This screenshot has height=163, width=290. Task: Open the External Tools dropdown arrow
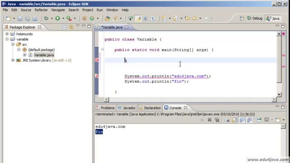[x=75, y=19]
